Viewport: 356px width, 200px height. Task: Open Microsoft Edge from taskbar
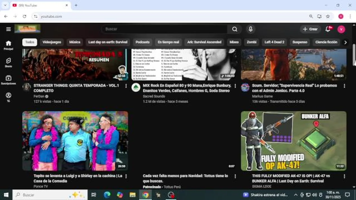(107, 195)
